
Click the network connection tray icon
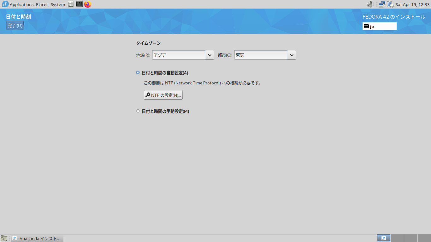click(382, 4)
